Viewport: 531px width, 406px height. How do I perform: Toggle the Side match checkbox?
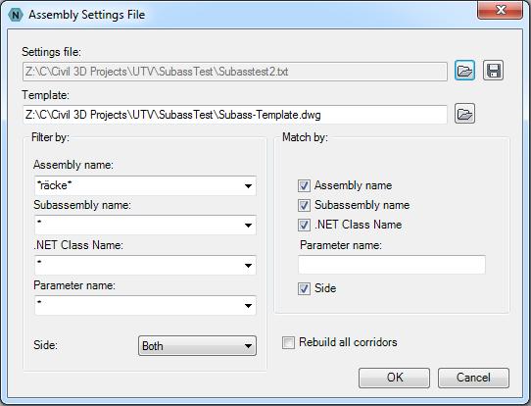point(304,288)
